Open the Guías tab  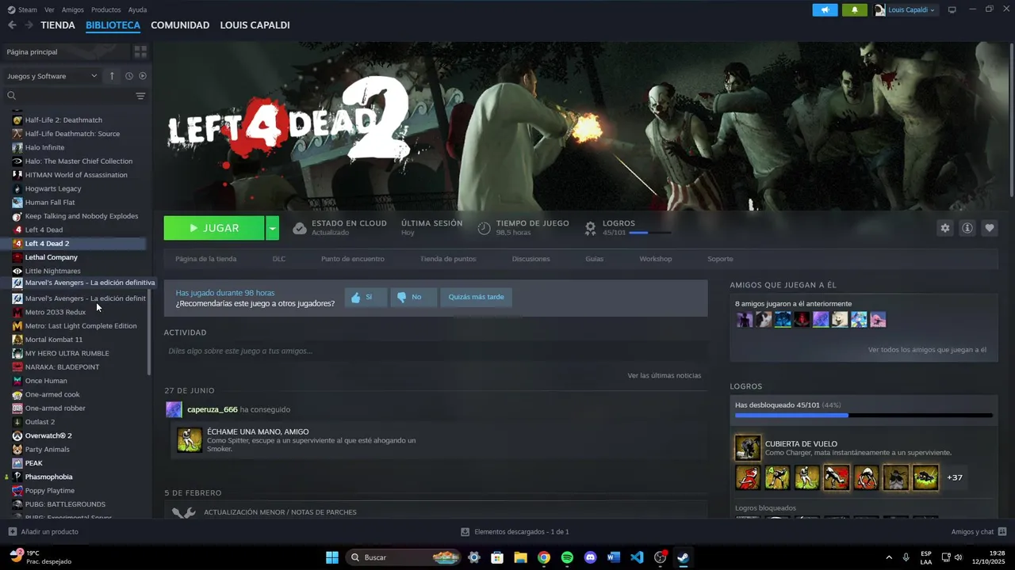coord(595,259)
